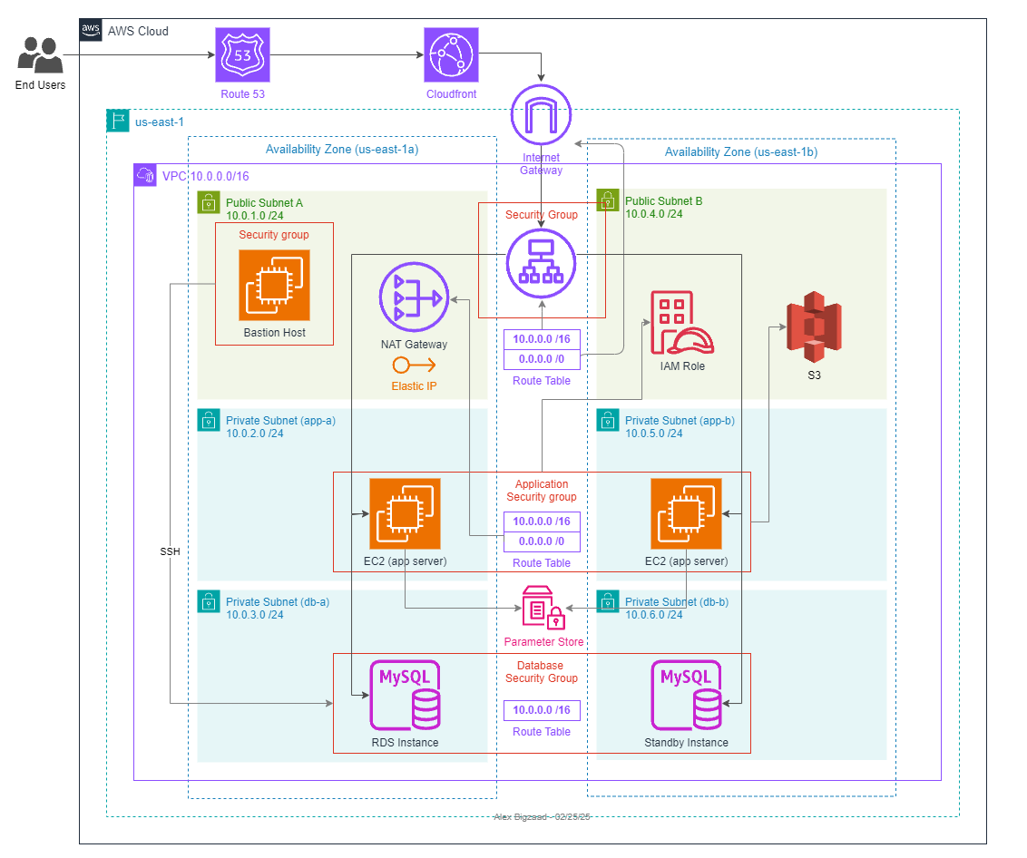The image size is (1027, 858).
Task: Select the NAT Gateway icon
Action: tap(414, 297)
